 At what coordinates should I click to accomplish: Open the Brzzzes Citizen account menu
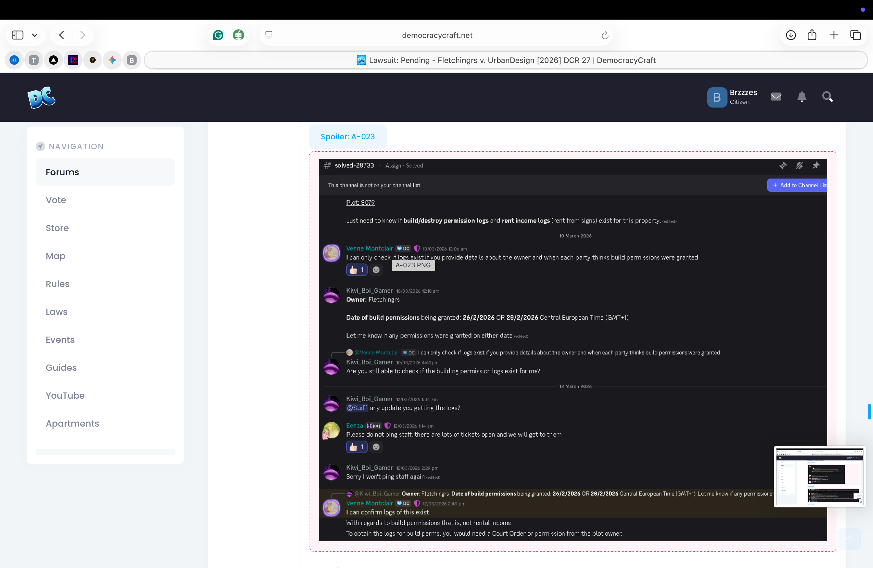point(732,97)
